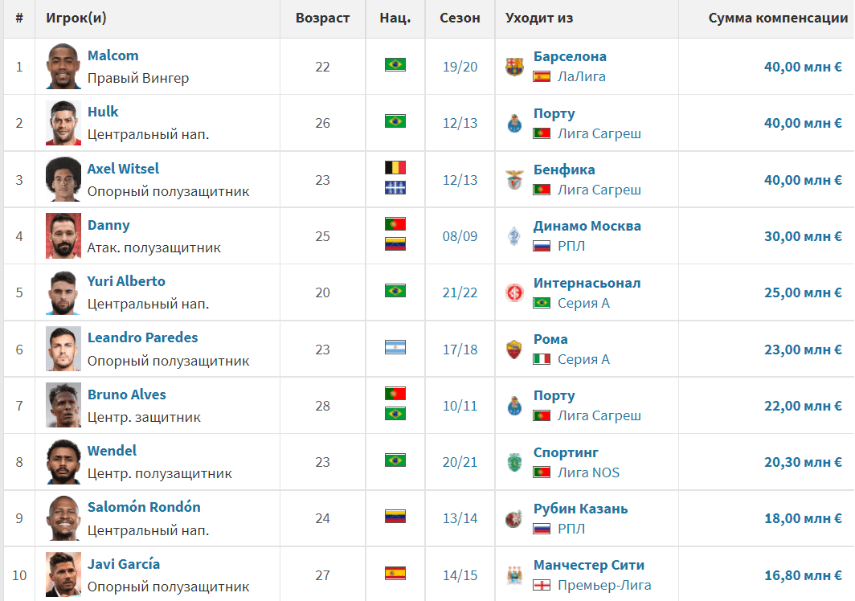Viewport: 855px width, 601px height.
Task: Click Hulk player photo thumbnail
Action: (63, 123)
